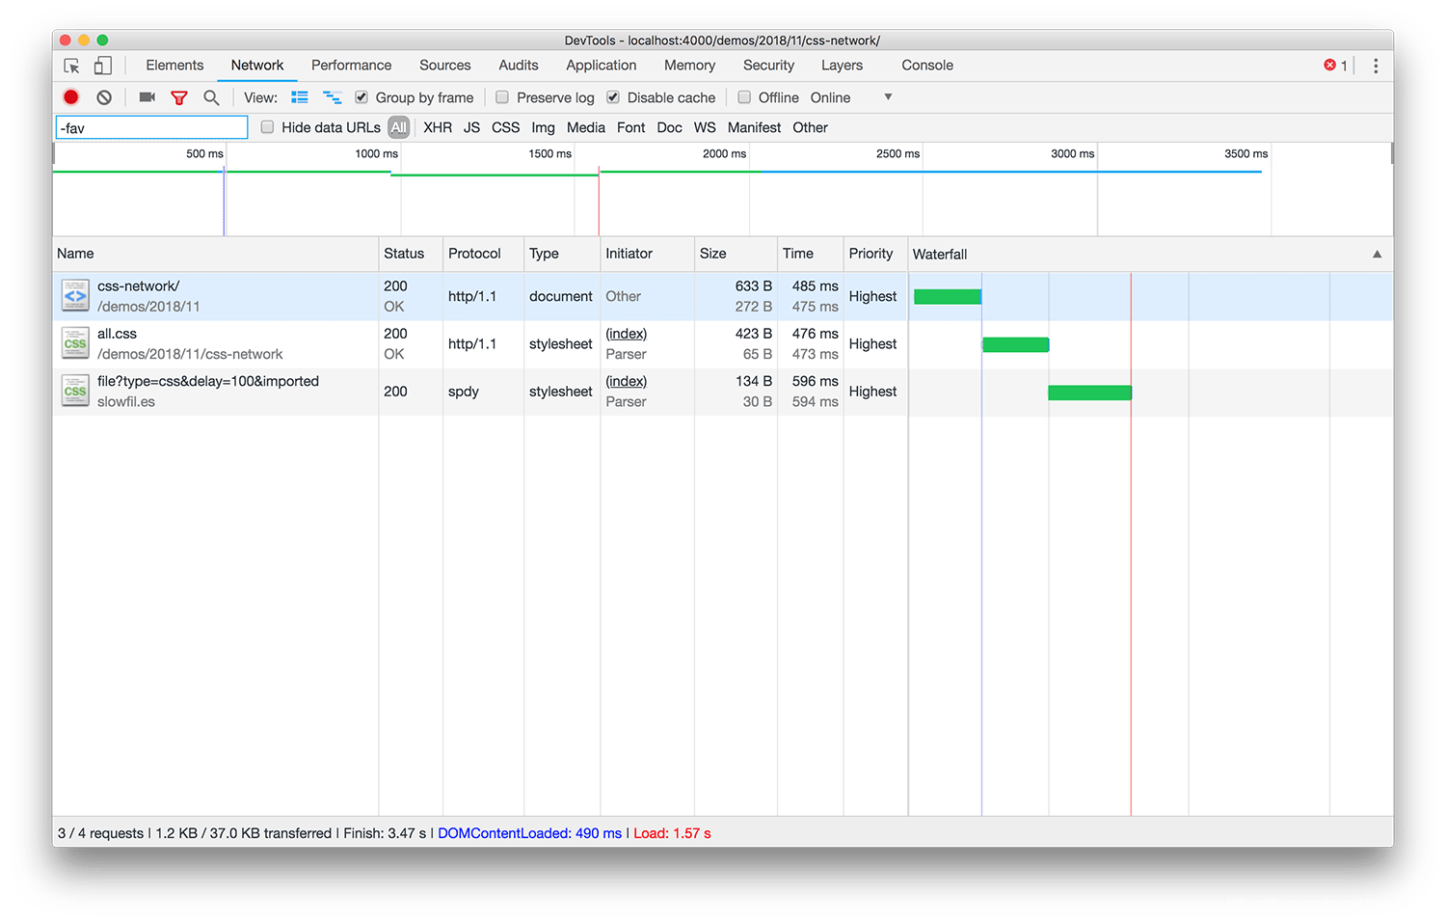Select the large request rows view icon
The width and height of the screenshot is (1446, 922).
click(300, 97)
